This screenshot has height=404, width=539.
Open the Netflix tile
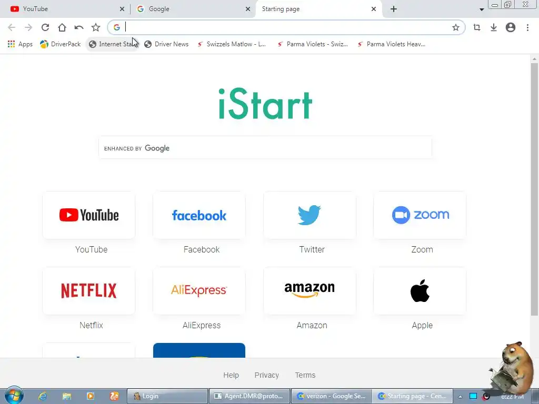[x=88, y=290]
